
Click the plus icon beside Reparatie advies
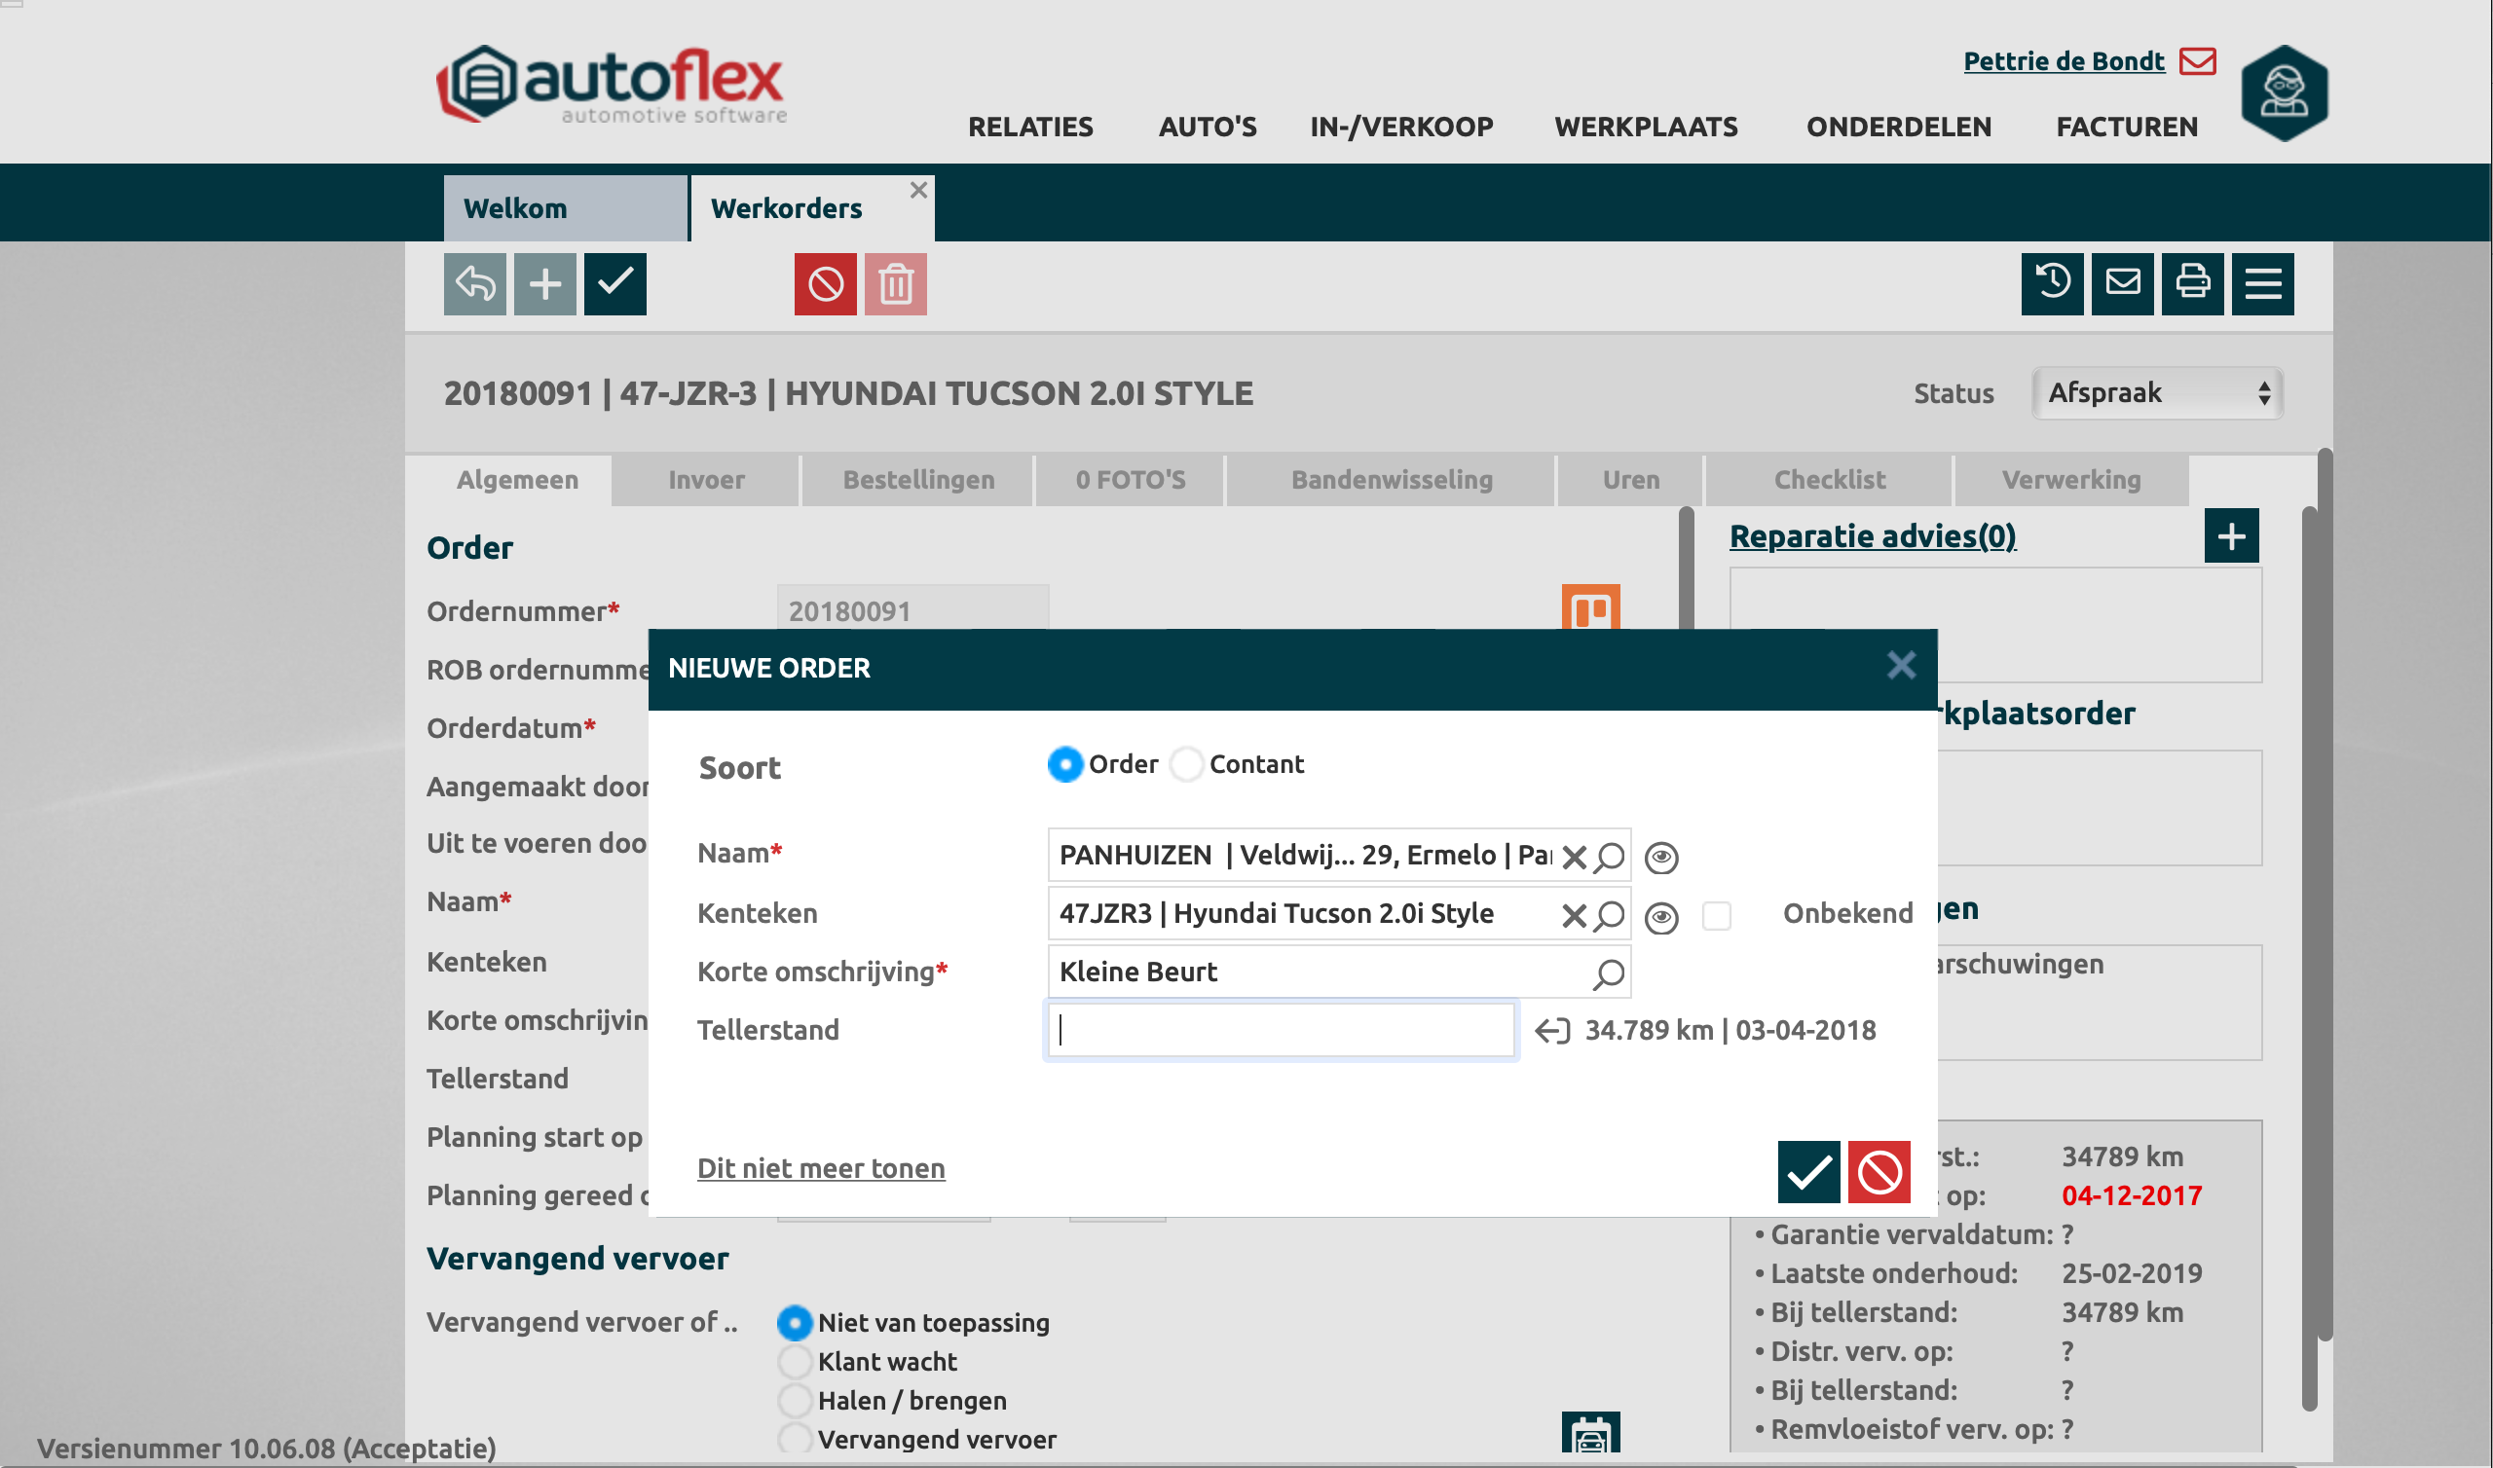click(x=2231, y=536)
